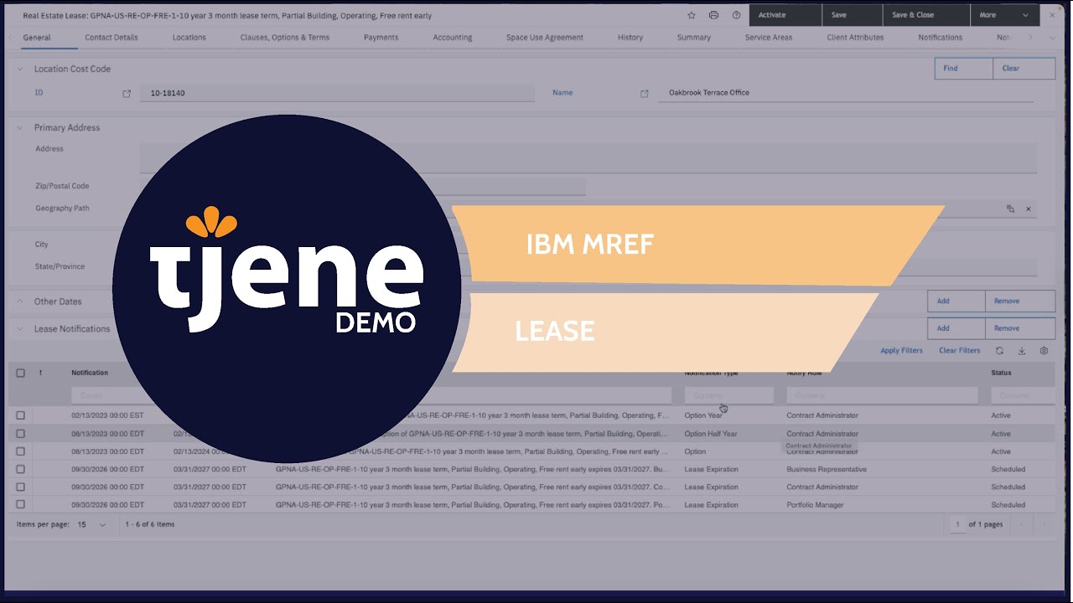This screenshot has height=603, width=1073.
Task: Switch to the General tab
Action: [37, 38]
